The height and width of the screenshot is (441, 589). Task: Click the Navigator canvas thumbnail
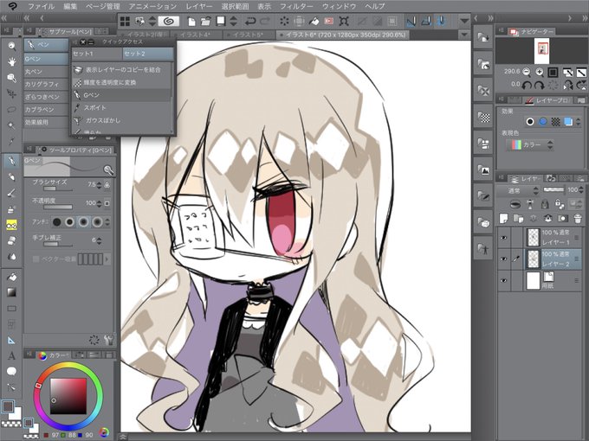(x=541, y=51)
